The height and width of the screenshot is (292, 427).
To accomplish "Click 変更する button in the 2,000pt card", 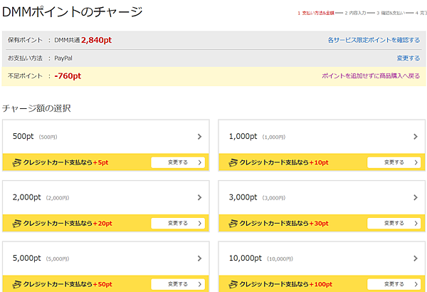I will (178, 224).
